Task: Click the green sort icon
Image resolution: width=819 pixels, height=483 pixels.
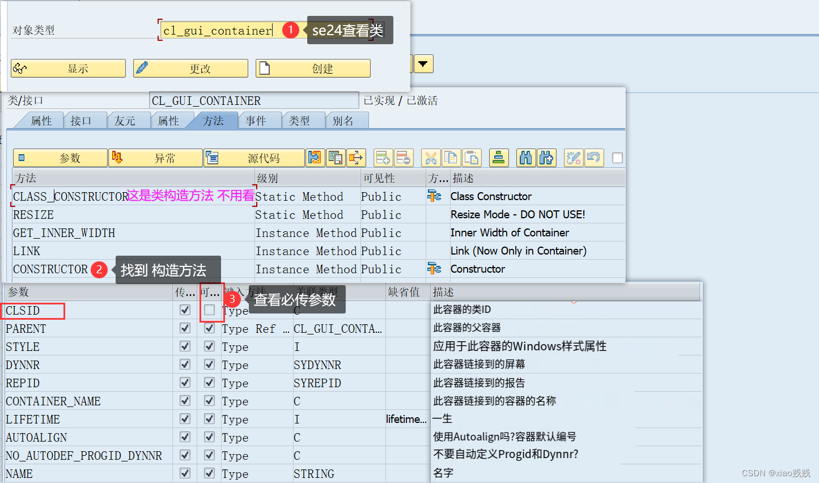Action: (499, 158)
